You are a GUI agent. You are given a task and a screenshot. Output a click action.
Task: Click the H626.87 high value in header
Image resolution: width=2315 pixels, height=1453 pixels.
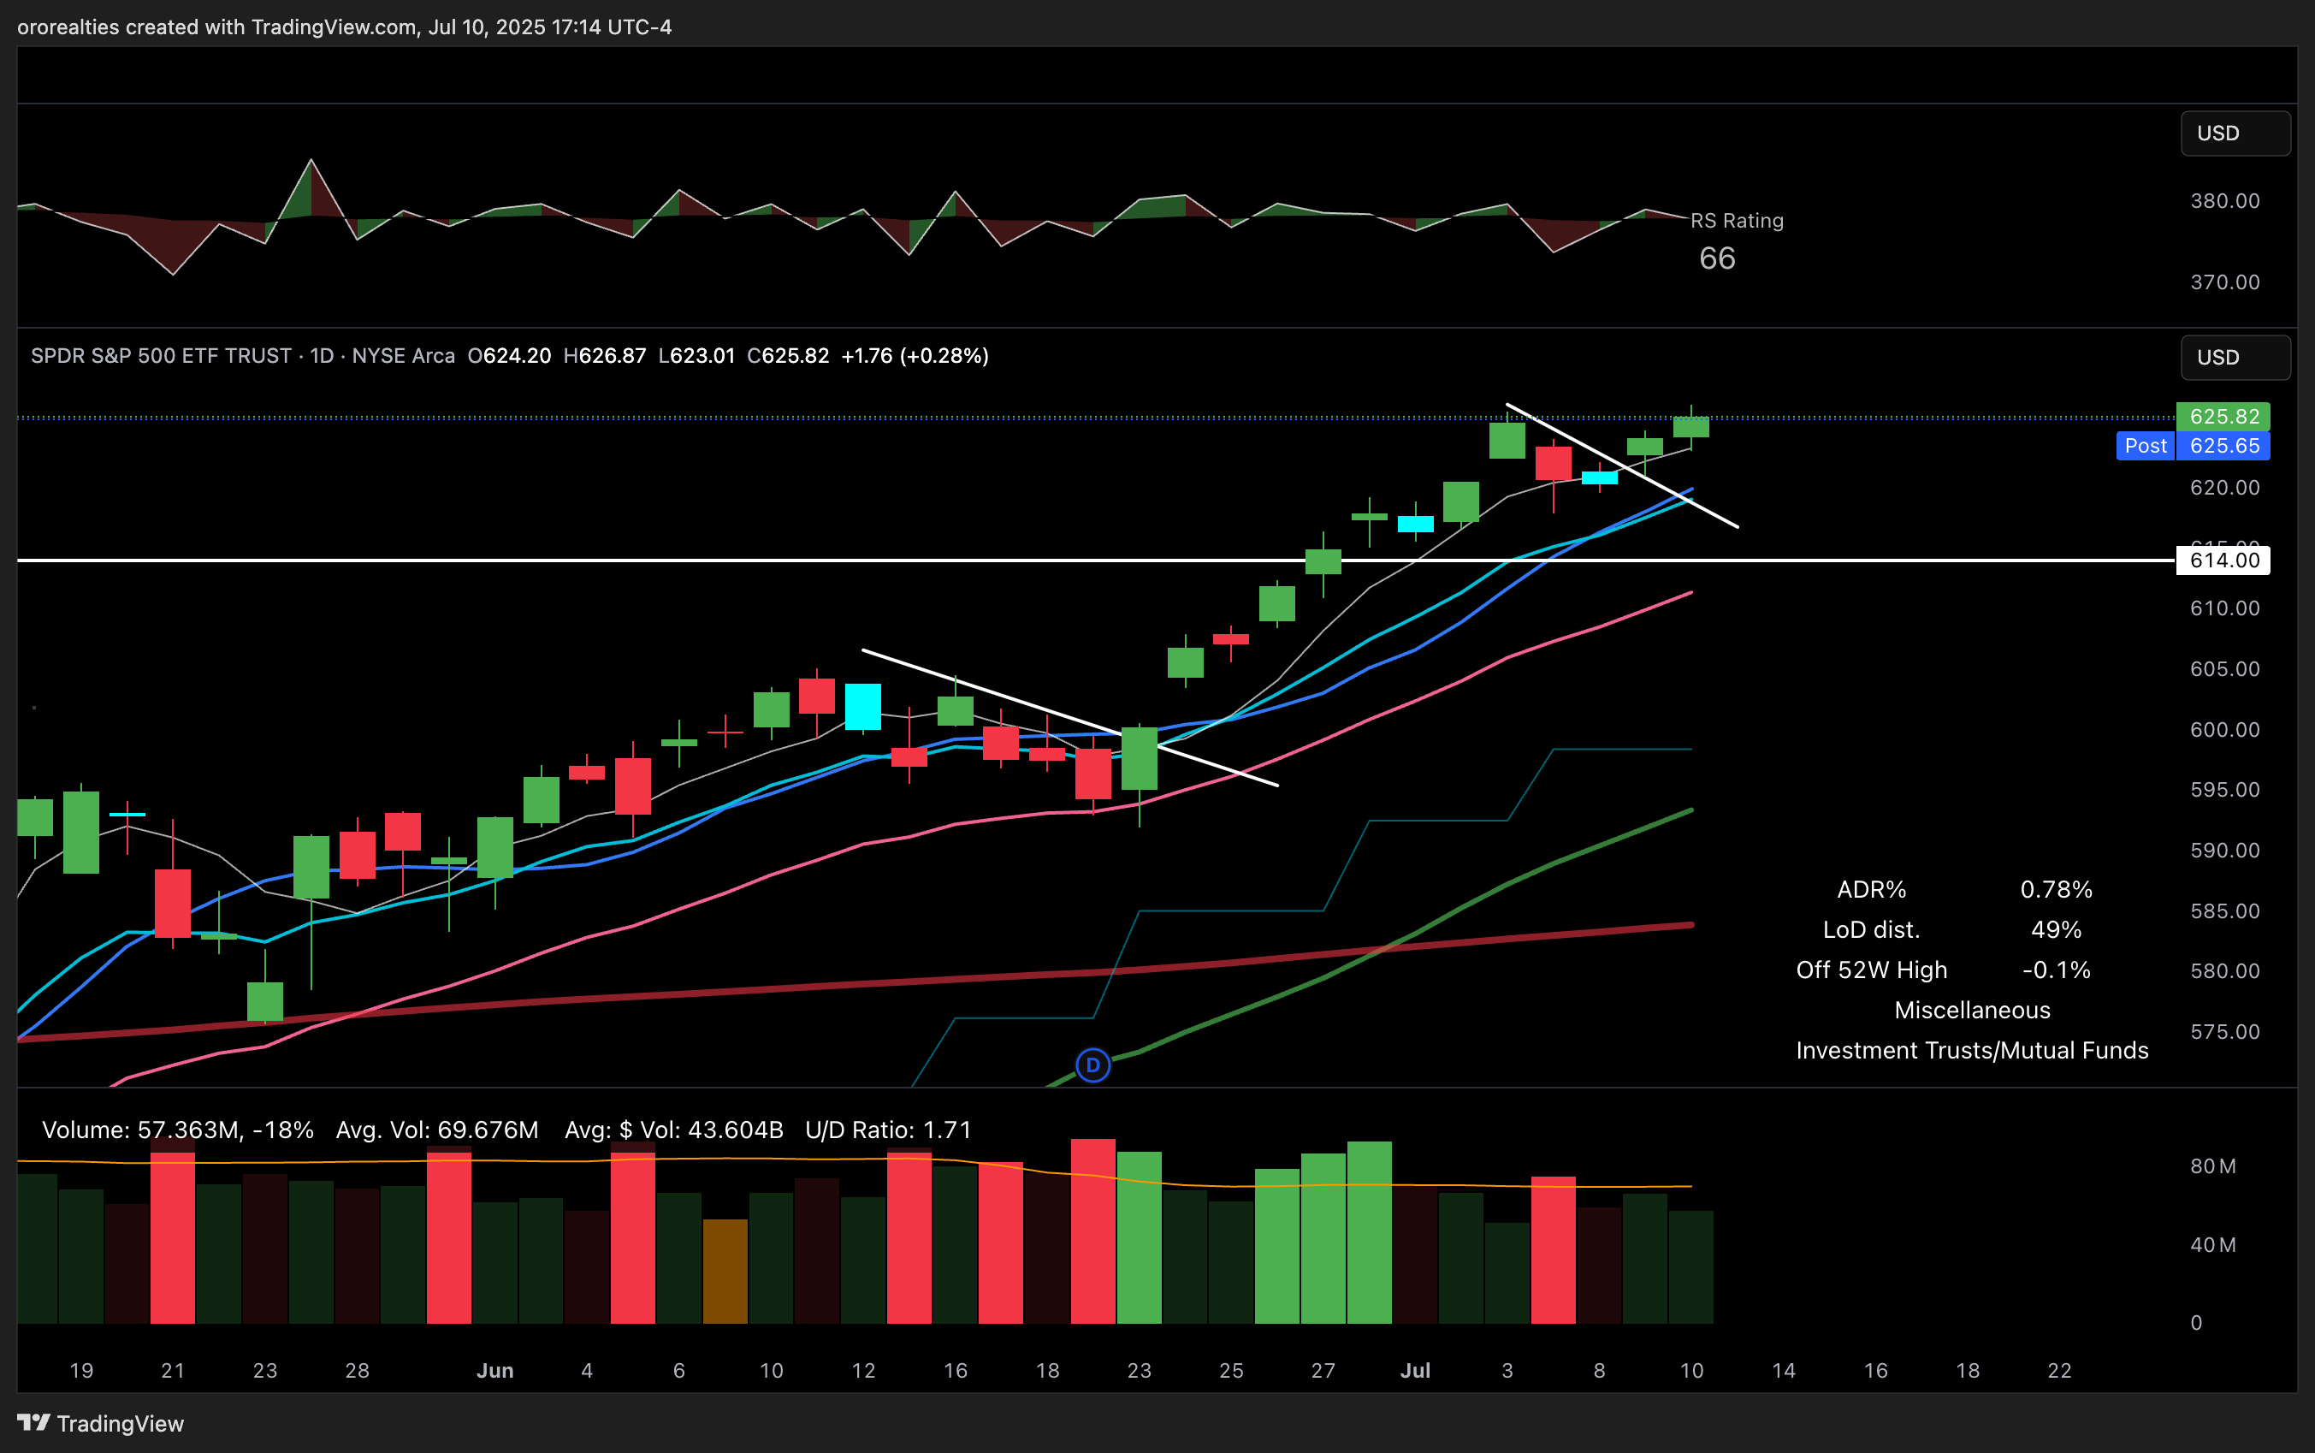tap(604, 356)
